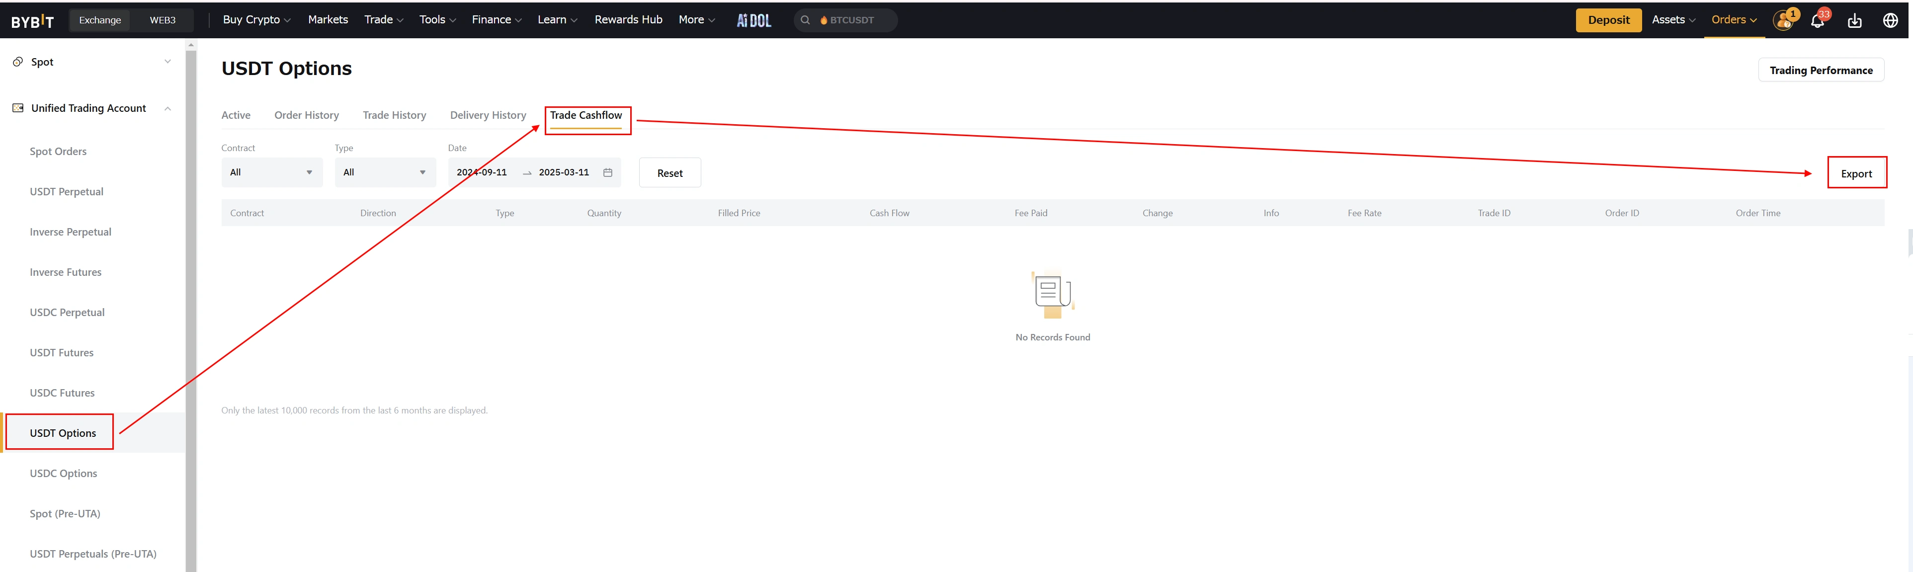Image resolution: width=1913 pixels, height=572 pixels.
Task: Click the Spot sidebar icon
Action: pyautogui.click(x=18, y=62)
